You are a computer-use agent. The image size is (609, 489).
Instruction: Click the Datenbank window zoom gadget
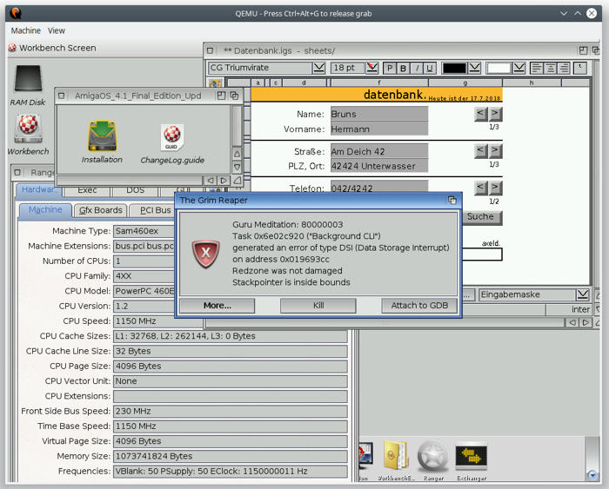pos(583,50)
